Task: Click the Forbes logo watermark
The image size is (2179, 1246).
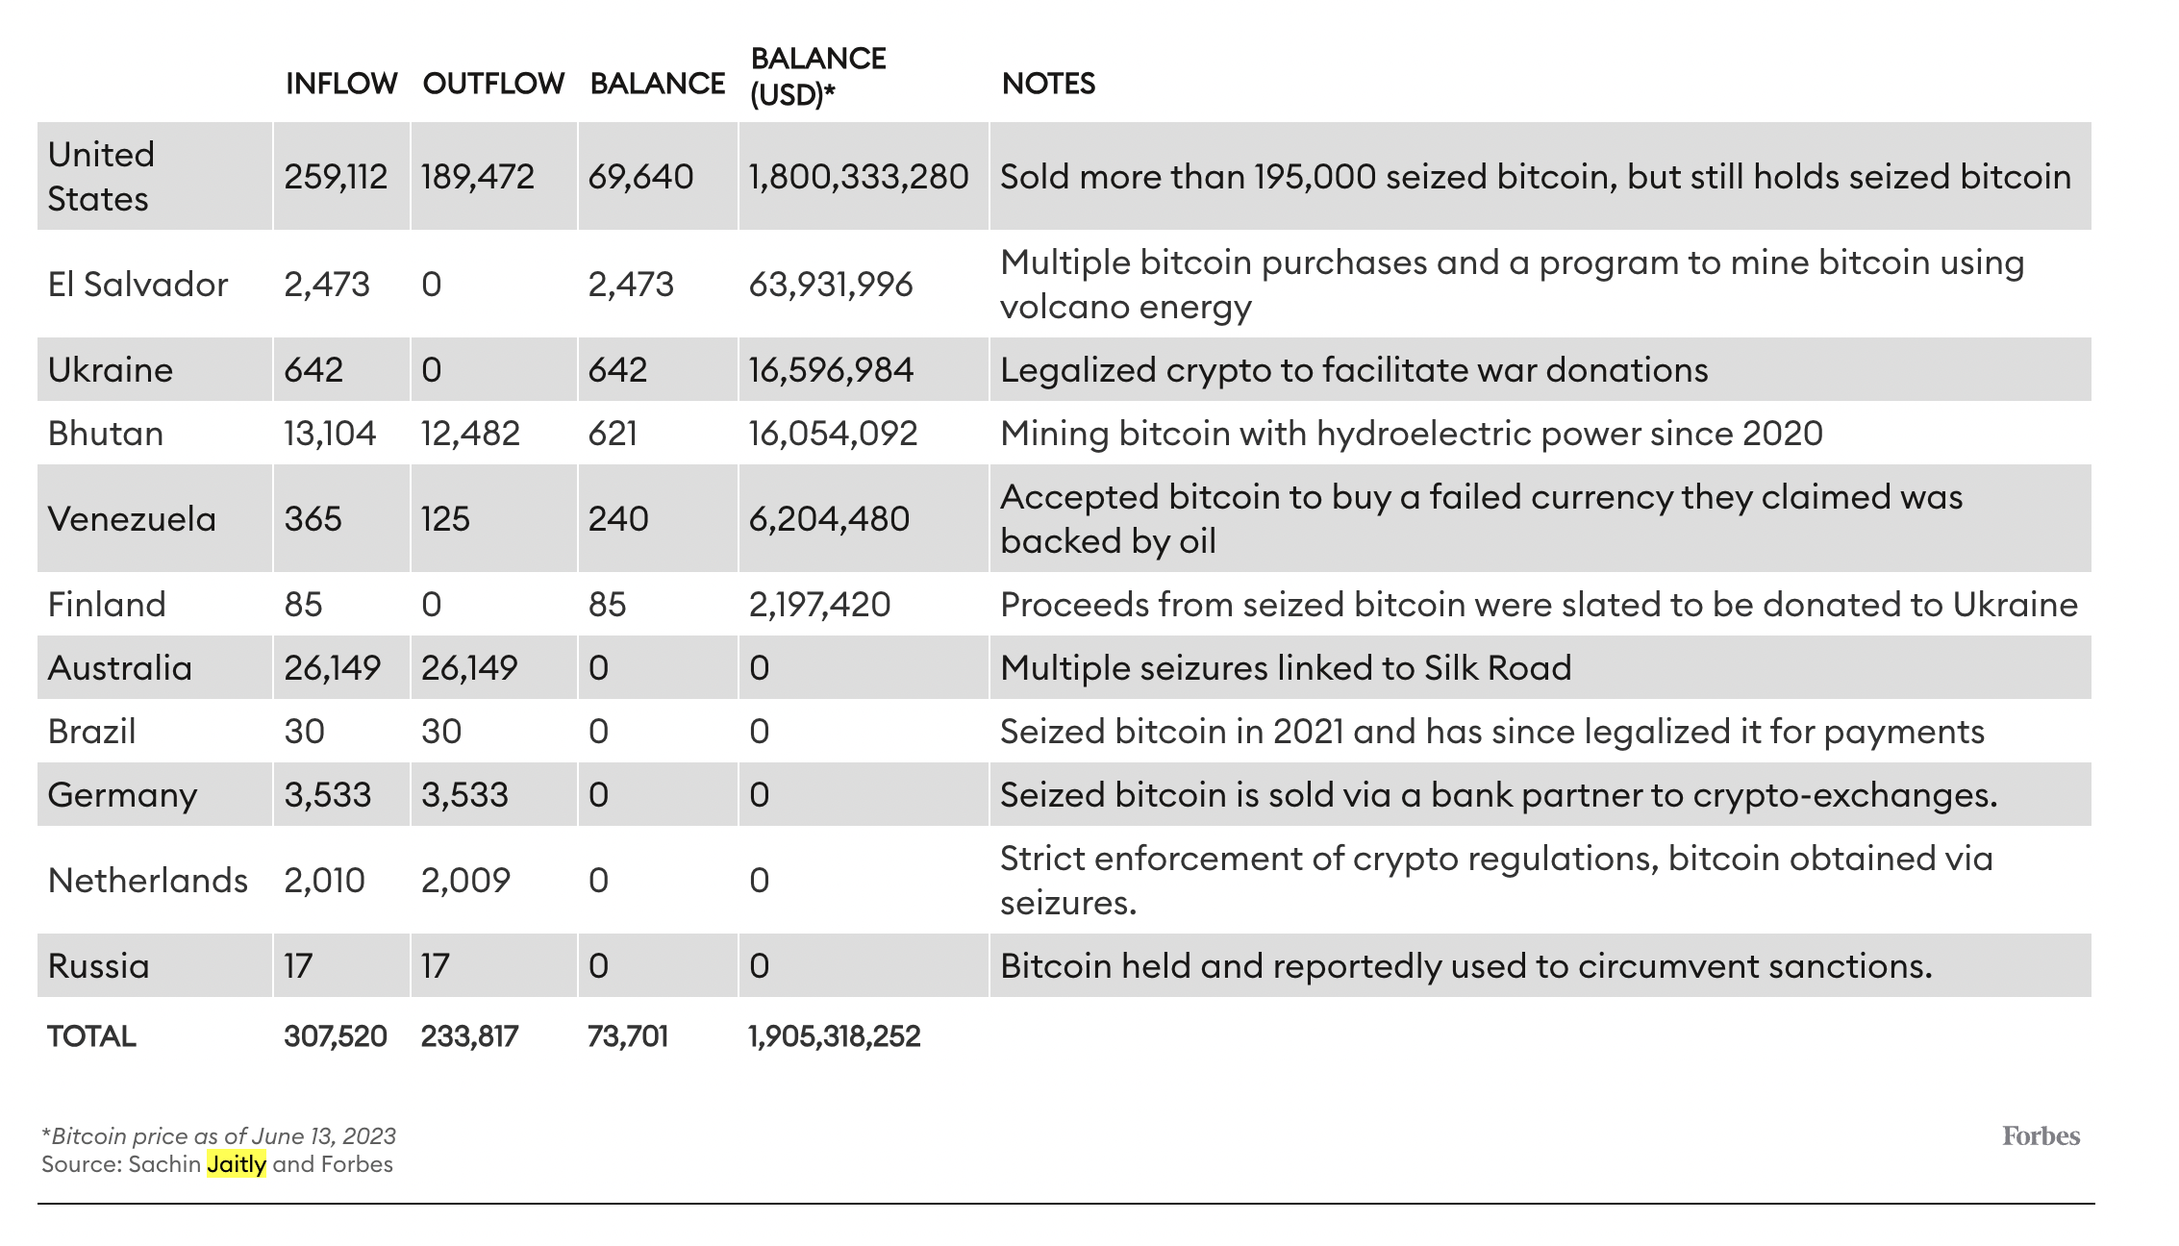Action: coord(2041,1136)
